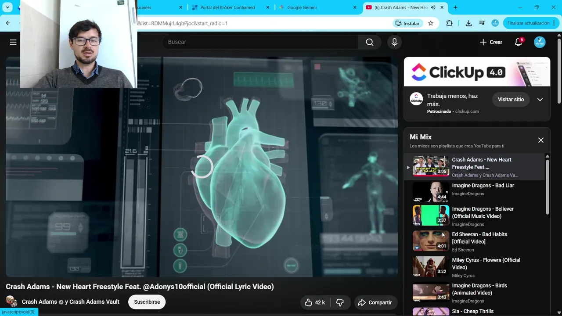Play Imagine Dragons - Believer thumbnail
Screen dimensions: 562x316
click(431, 215)
